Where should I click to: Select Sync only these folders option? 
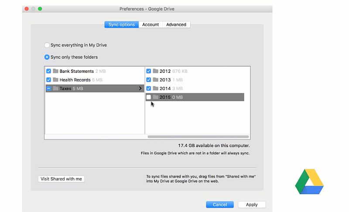(x=47, y=57)
